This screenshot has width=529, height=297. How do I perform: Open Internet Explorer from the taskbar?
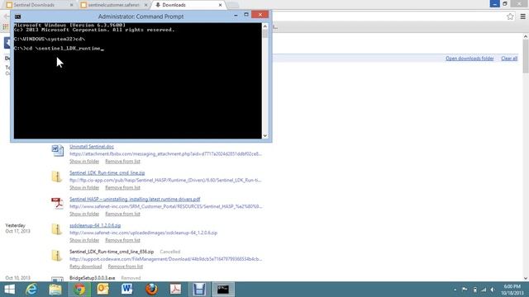(x=31, y=290)
